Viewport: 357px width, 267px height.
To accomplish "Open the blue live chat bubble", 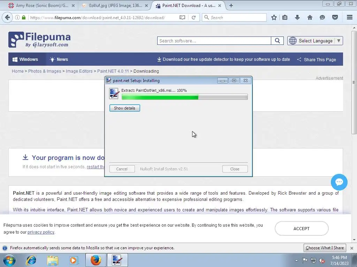I will pyautogui.click(x=339, y=182).
